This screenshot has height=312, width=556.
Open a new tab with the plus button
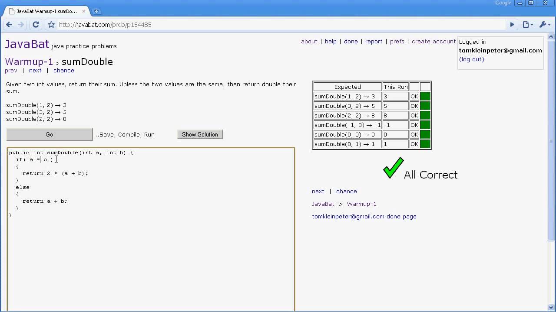(96, 11)
